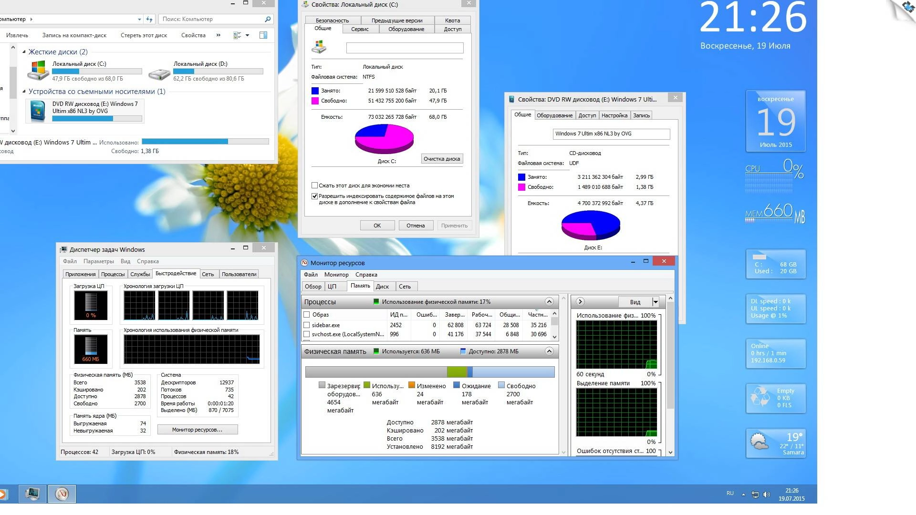
Task: Show the preview pane via its toolbar icon
Action: [x=263, y=35]
